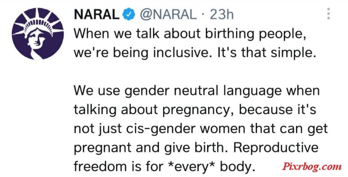Click the blue verified badge next to NARAL
The width and height of the screenshot is (348, 177).
pos(129,14)
